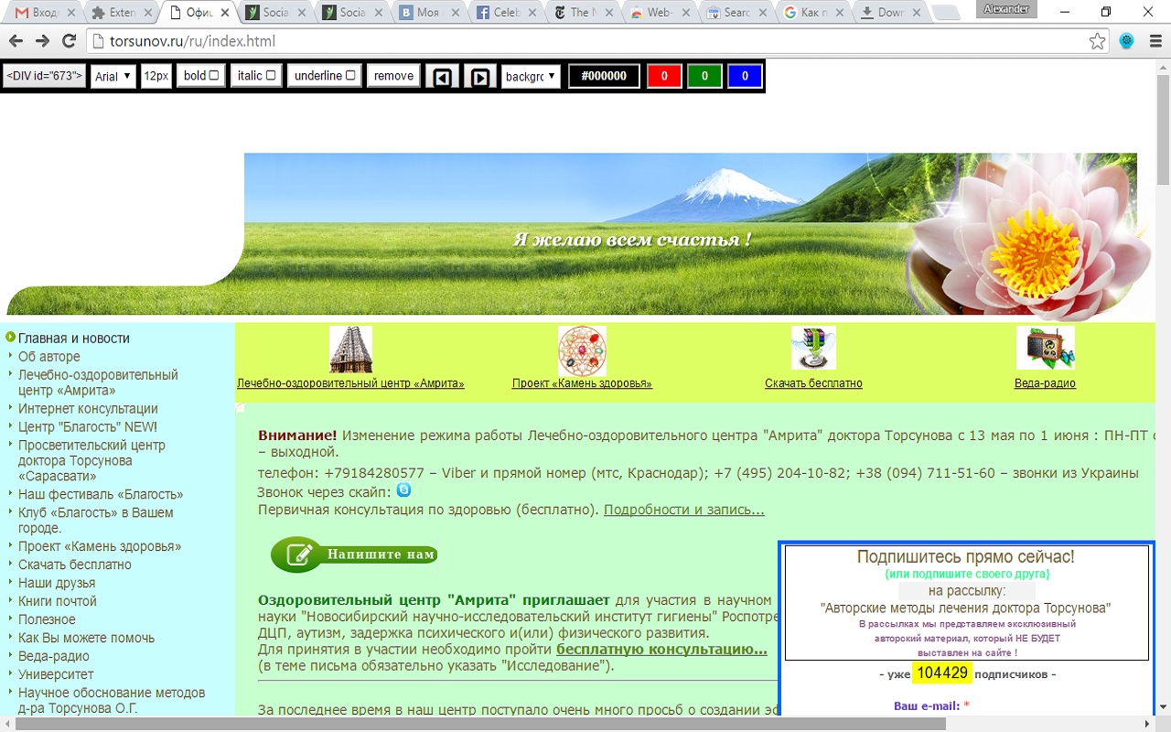The width and height of the screenshot is (1171, 732).
Task: Click the remove button
Action: coord(393,76)
